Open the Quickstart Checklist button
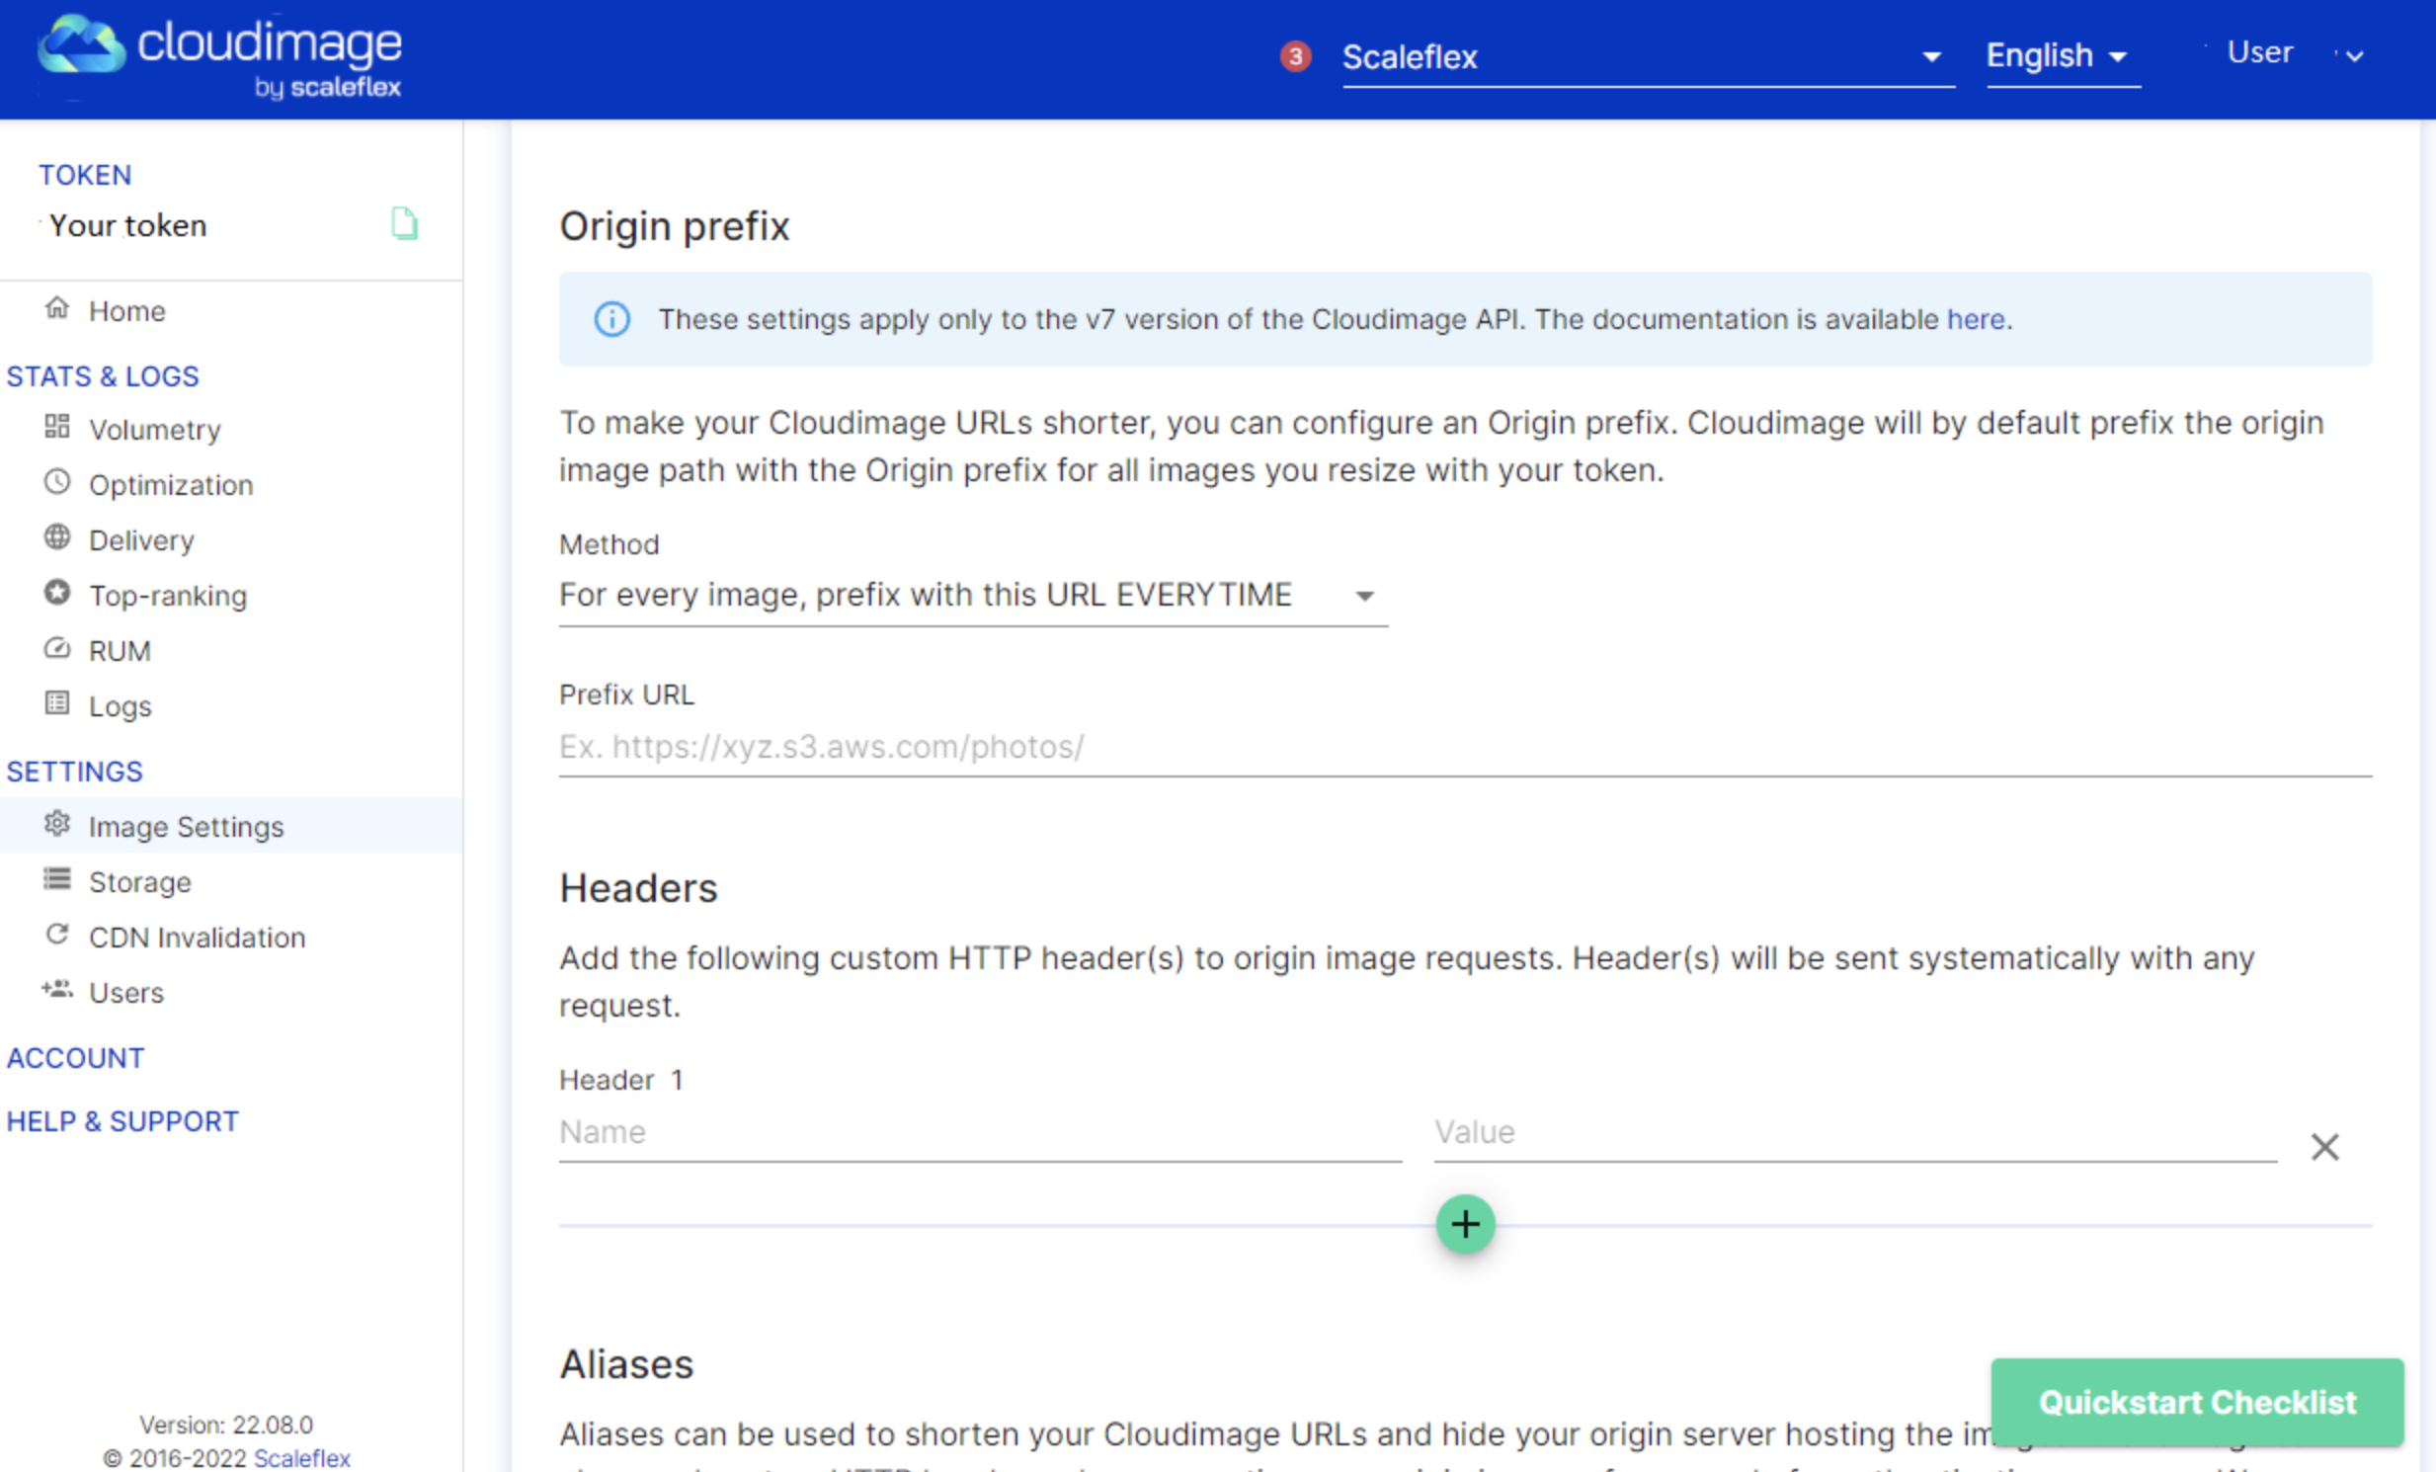Viewport: 2436px width, 1472px height. [x=2197, y=1402]
